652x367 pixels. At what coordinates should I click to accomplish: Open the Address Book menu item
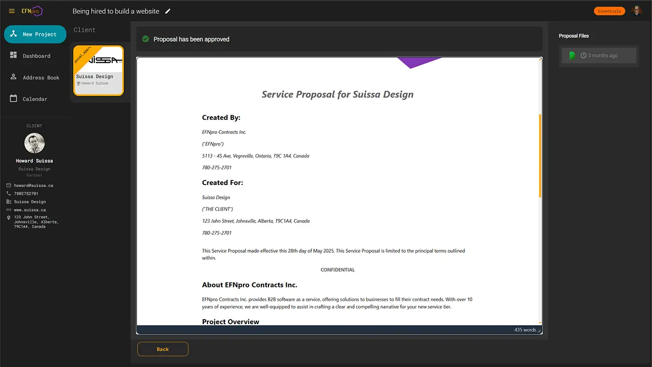41,77
